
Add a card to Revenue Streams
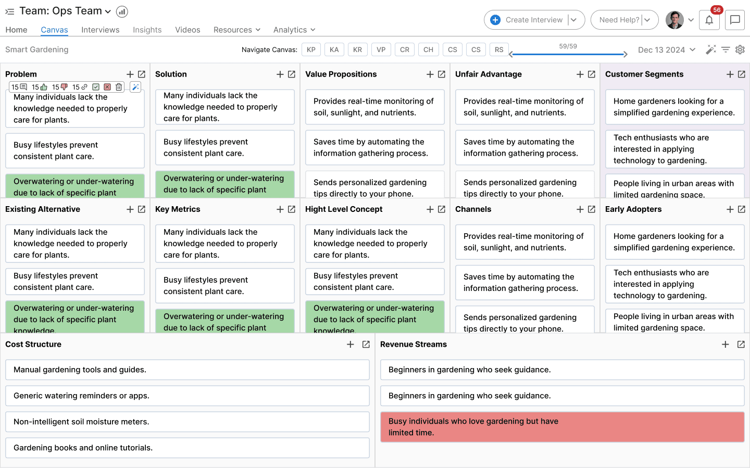pos(725,345)
